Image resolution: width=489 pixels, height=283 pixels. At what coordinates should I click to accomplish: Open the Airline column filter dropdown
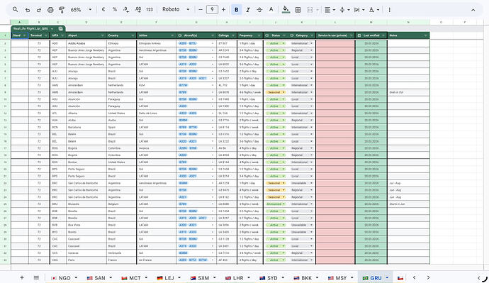[172, 35]
